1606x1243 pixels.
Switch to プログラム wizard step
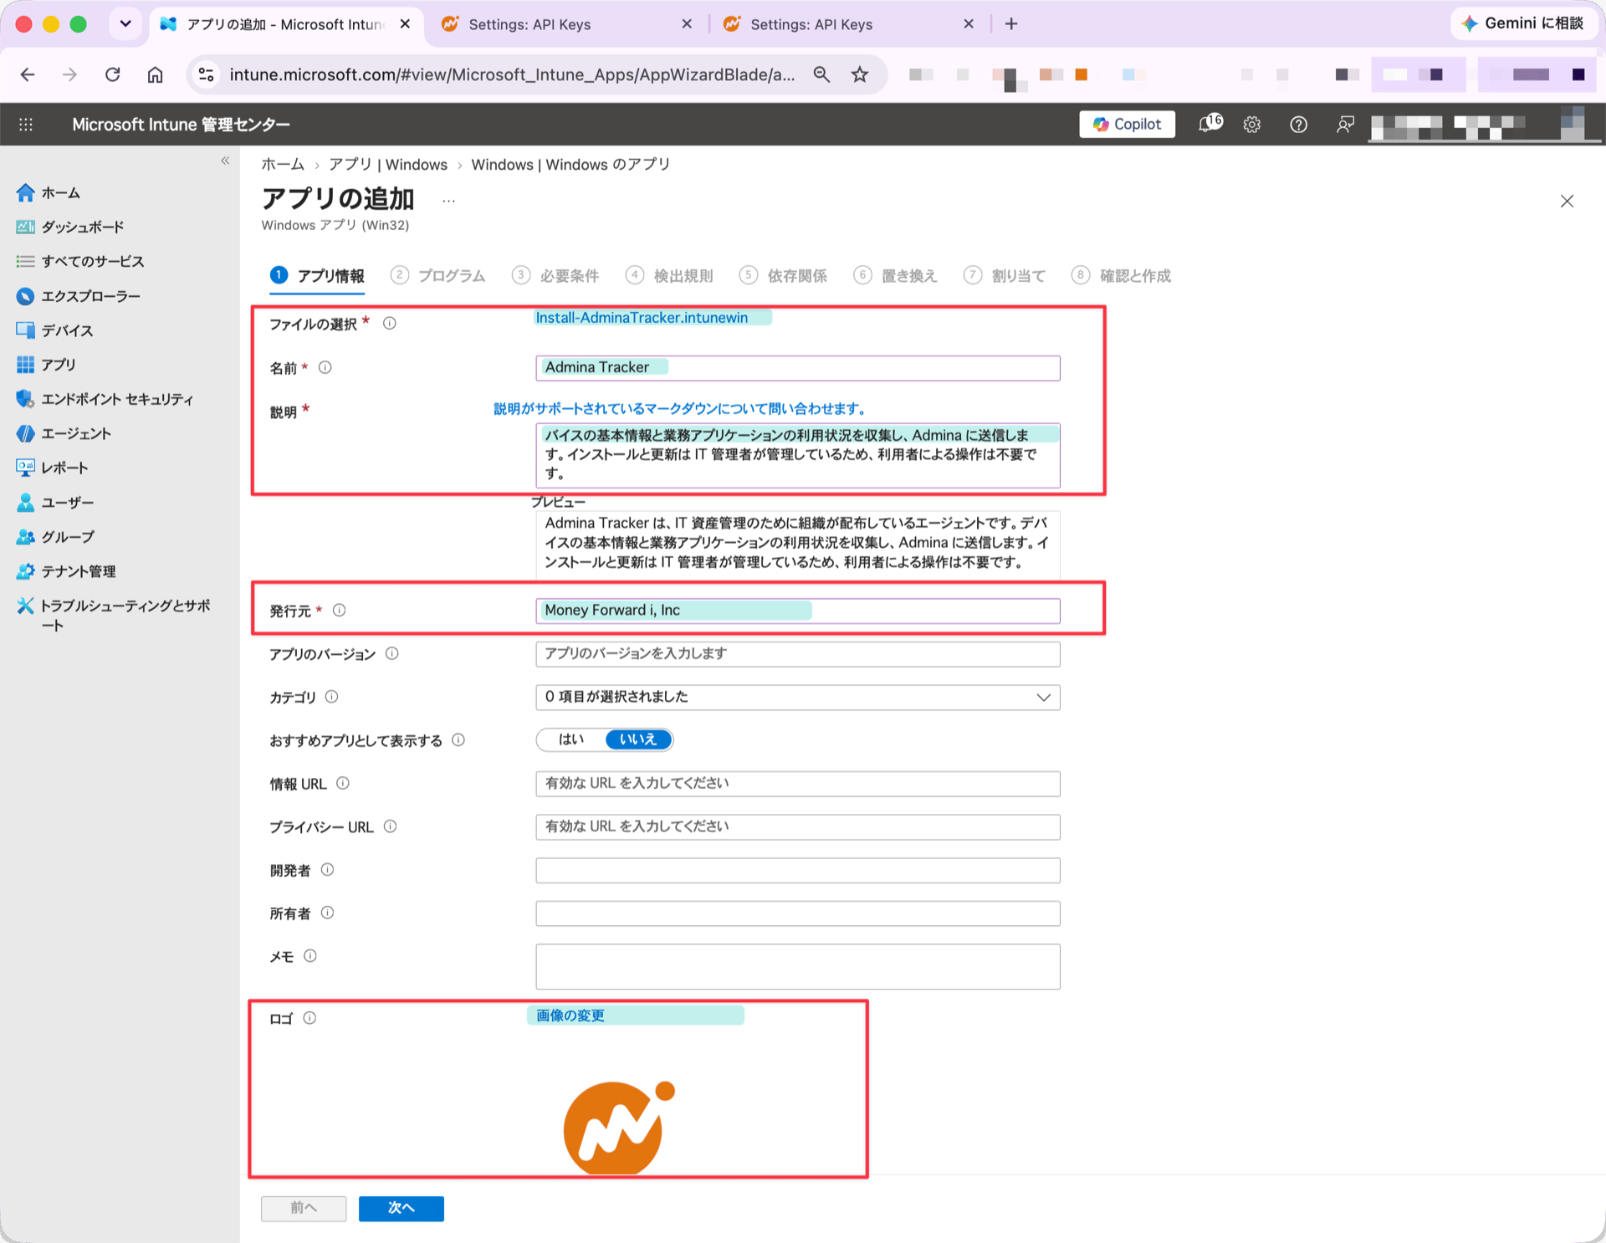438,275
